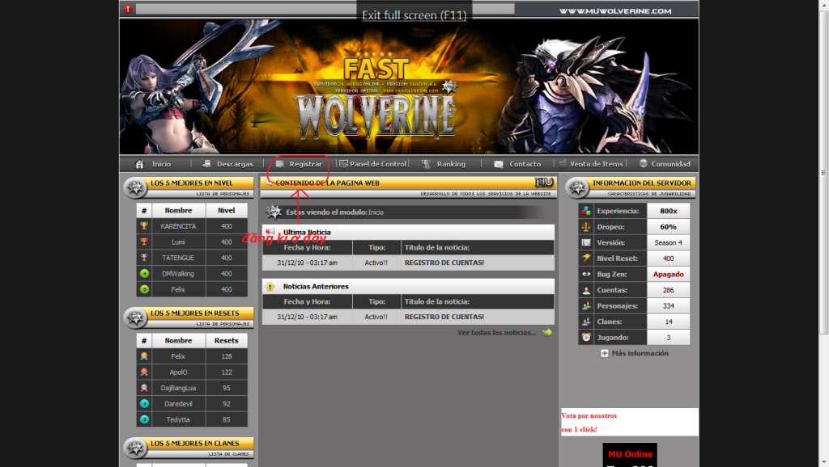Click the green arrow after Ver todas las noticias
Viewport: 829px width, 467px height.
click(x=547, y=332)
